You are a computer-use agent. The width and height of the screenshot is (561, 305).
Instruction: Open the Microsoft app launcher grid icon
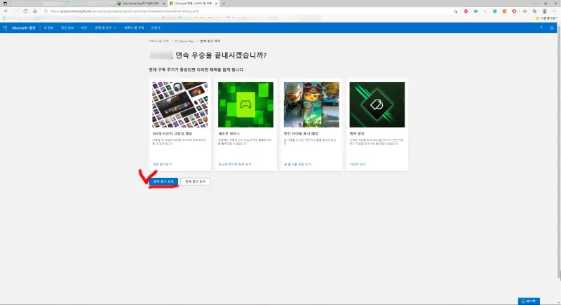click(5, 28)
